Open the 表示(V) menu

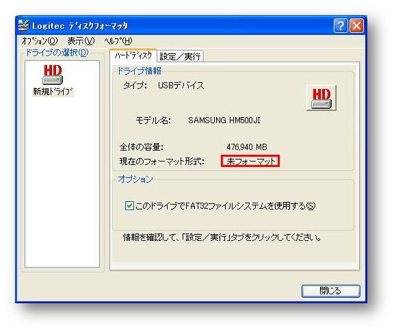pyautogui.click(x=81, y=40)
